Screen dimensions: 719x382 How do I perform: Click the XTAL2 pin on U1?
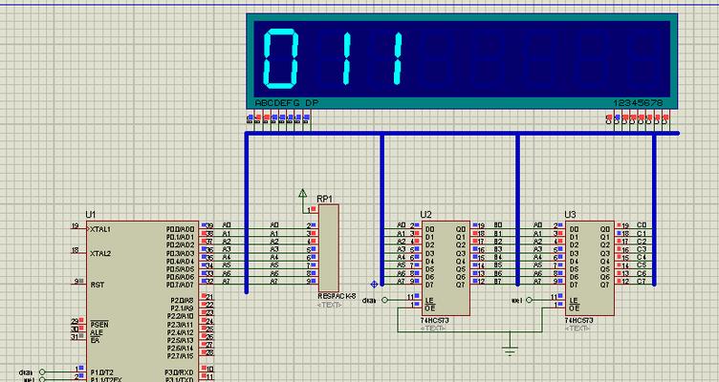(x=100, y=253)
